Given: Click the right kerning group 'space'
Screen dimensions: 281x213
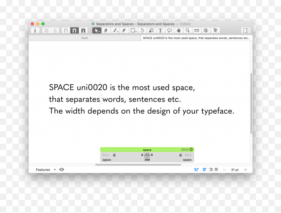Looking at the screenshot, I should click(x=187, y=160).
